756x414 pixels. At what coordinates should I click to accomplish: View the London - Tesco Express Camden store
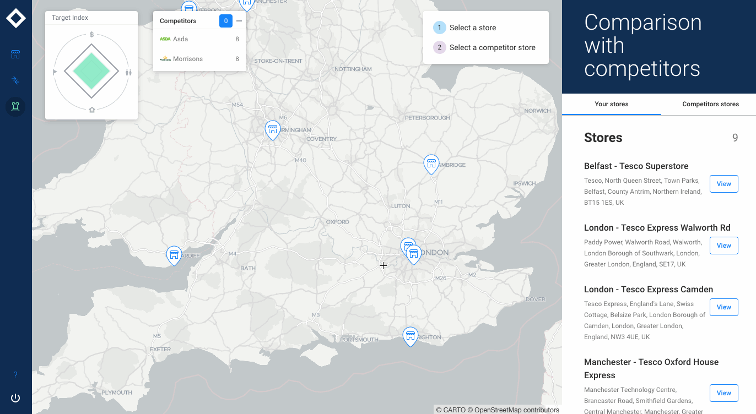click(723, 307)
